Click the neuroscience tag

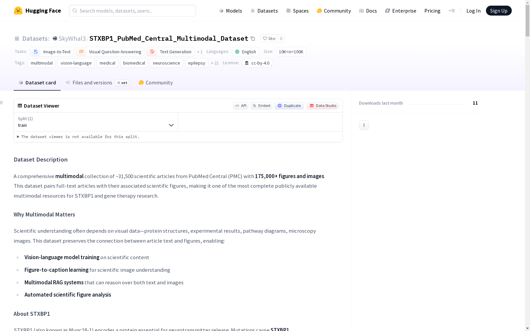167,63
